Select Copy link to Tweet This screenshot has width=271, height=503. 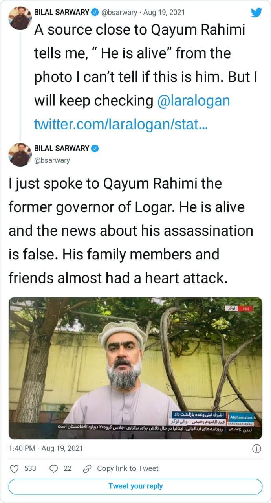tap(128, 468)
